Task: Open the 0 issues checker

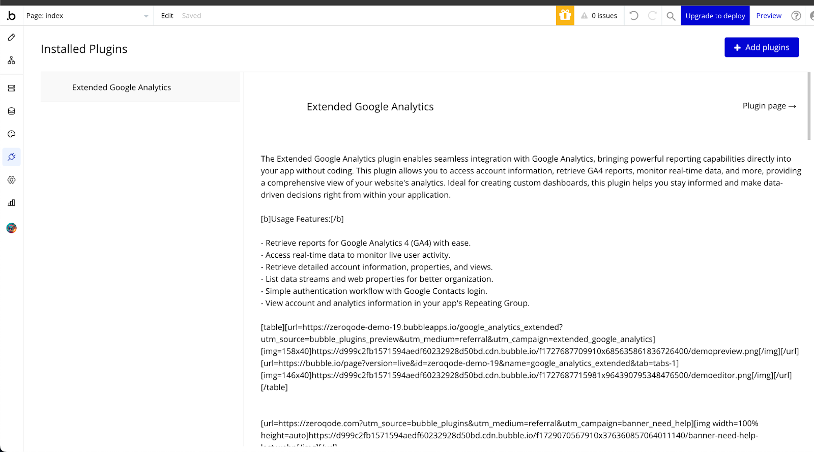Action: (599, 16)
